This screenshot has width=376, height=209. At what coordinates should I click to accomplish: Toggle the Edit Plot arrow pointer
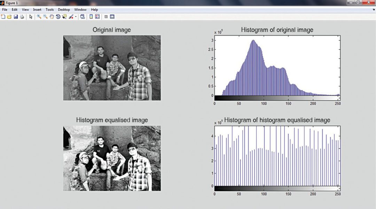click(x=31, y=16)
